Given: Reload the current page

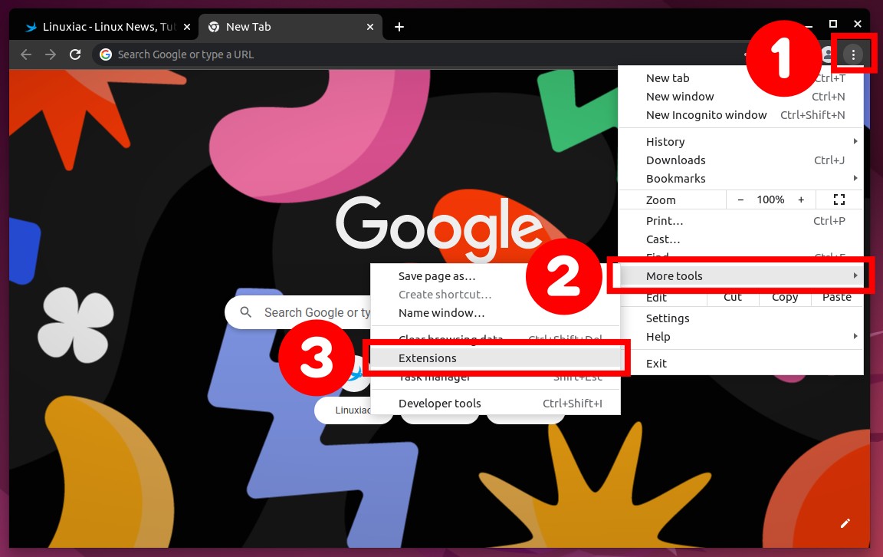Looking at the screenshot, I should click(75, 54).
